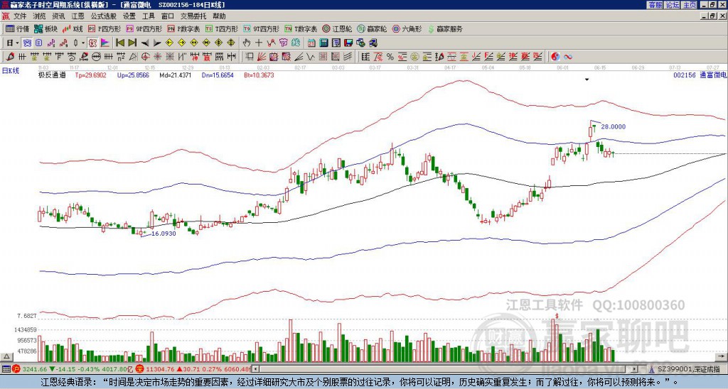
Task: Open the 文件 menu
Action: tap(20, 16)
